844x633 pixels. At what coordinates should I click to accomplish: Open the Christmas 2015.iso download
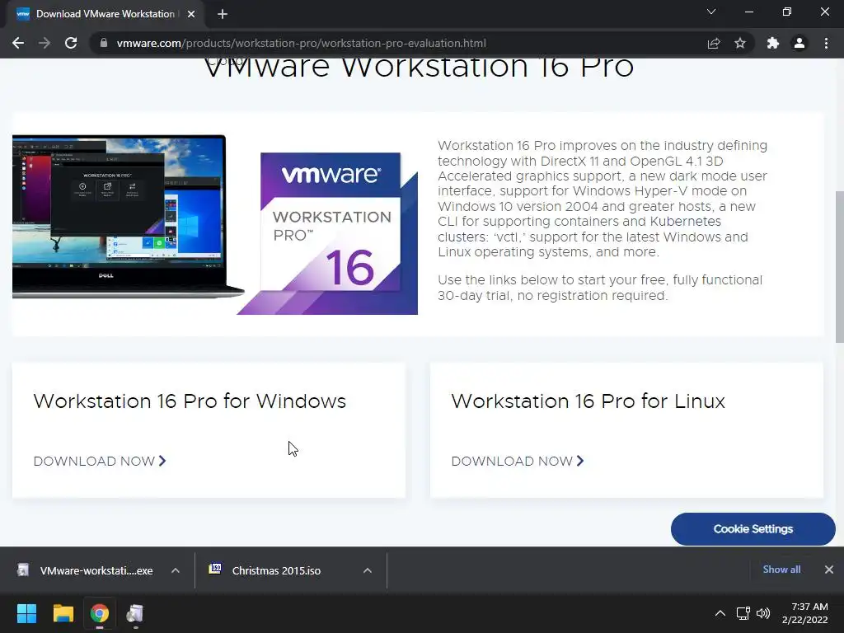click(266, 570)
